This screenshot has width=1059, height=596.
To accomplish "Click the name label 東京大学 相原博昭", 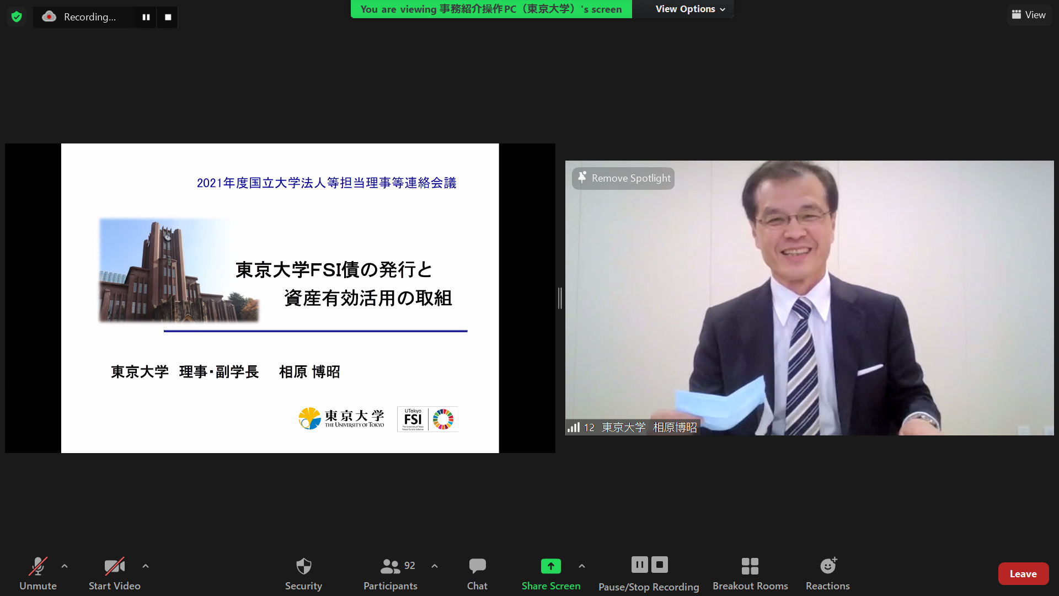I will [x=649, y=427].
